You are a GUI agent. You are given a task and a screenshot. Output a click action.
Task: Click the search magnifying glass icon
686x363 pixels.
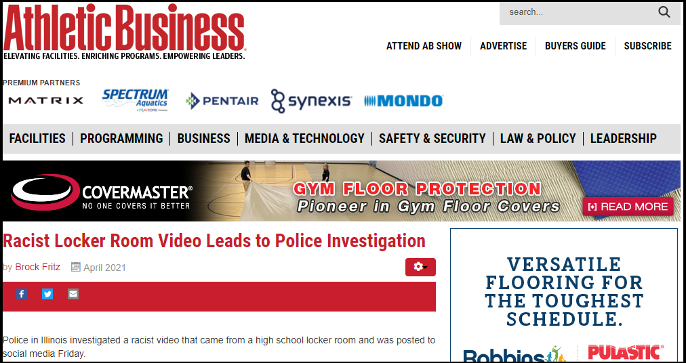point(664,12)
